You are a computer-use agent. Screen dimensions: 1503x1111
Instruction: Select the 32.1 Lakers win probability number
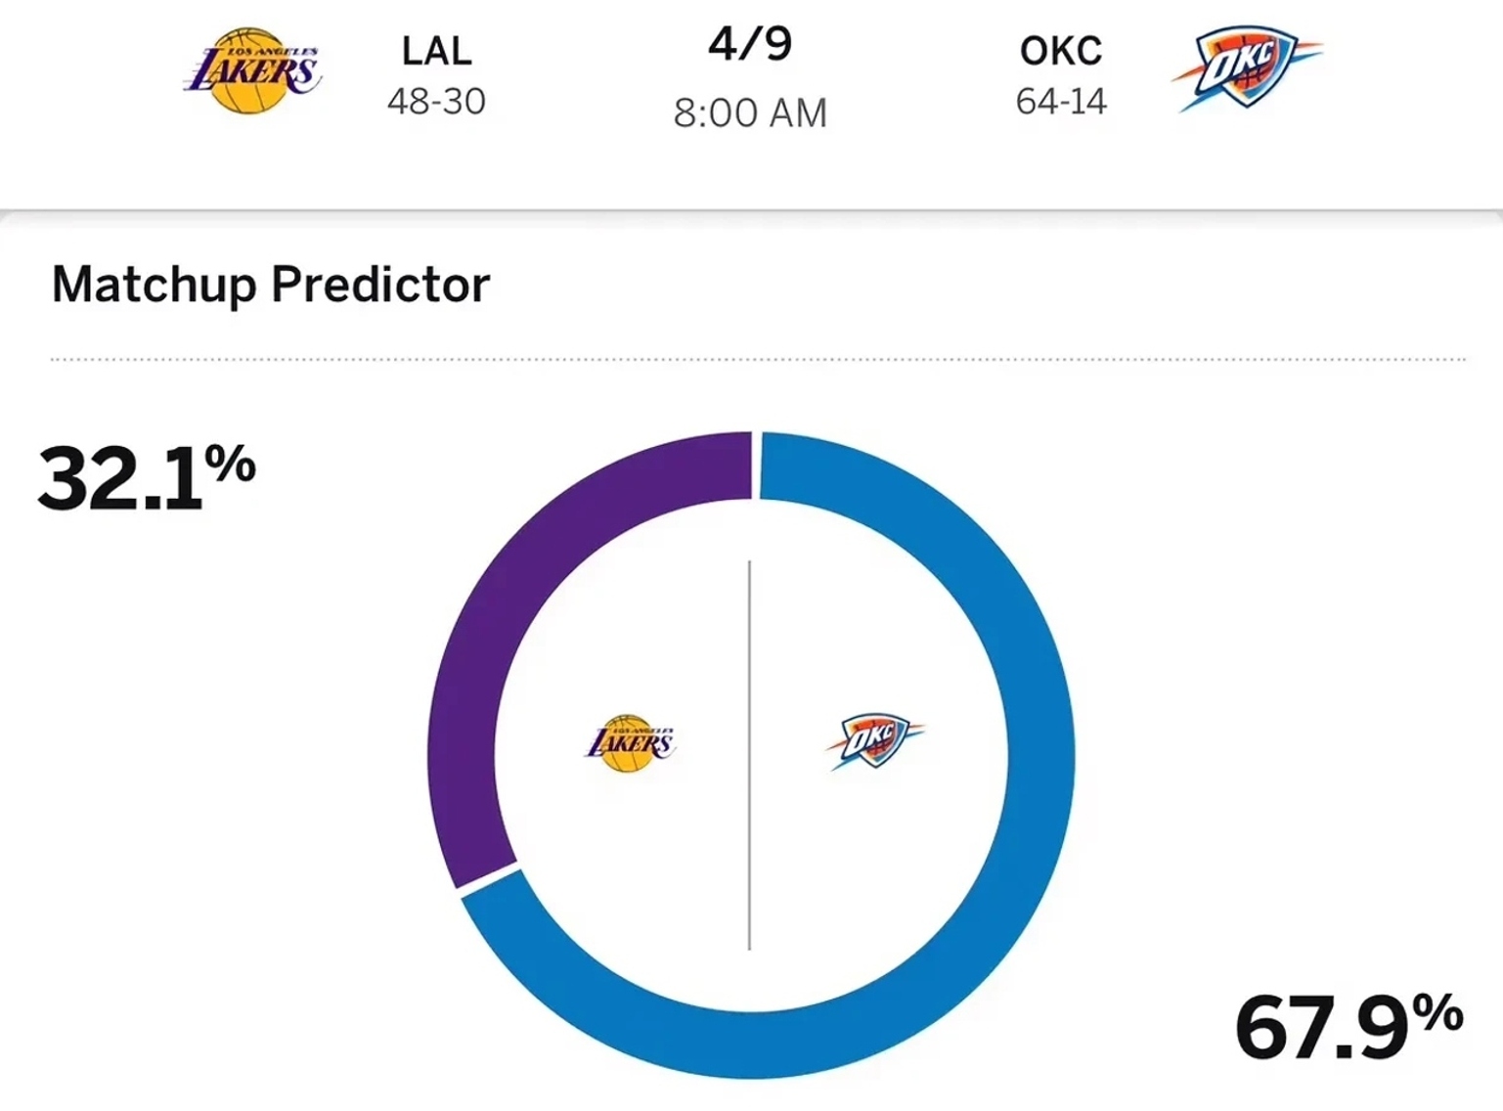tap(119, 479)
